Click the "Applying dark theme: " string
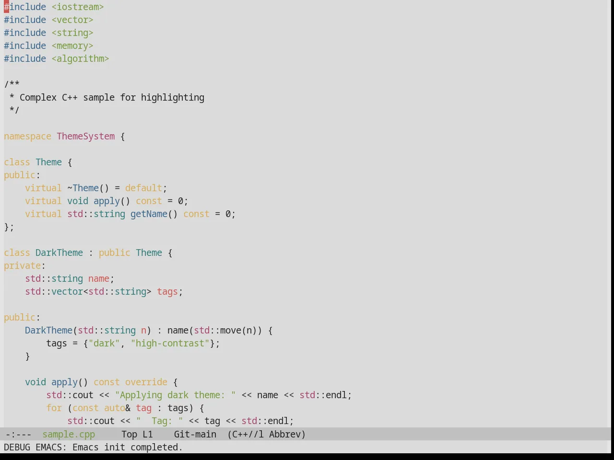This screenshot has height=460, width=614. click(x=175, y=395)
